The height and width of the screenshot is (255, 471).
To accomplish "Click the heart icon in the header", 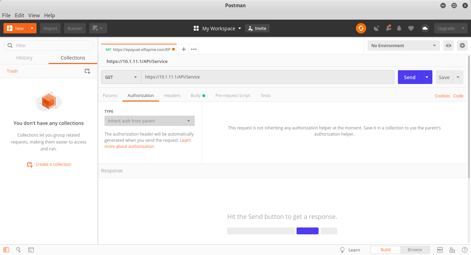I will 411,28.
